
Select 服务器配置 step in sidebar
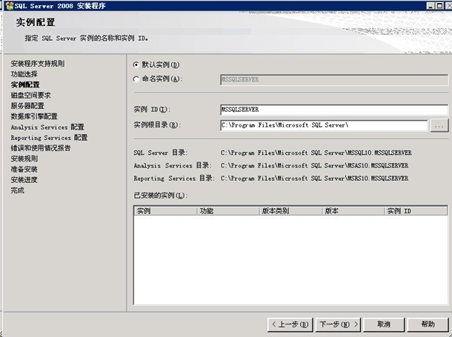coord(27,106)
